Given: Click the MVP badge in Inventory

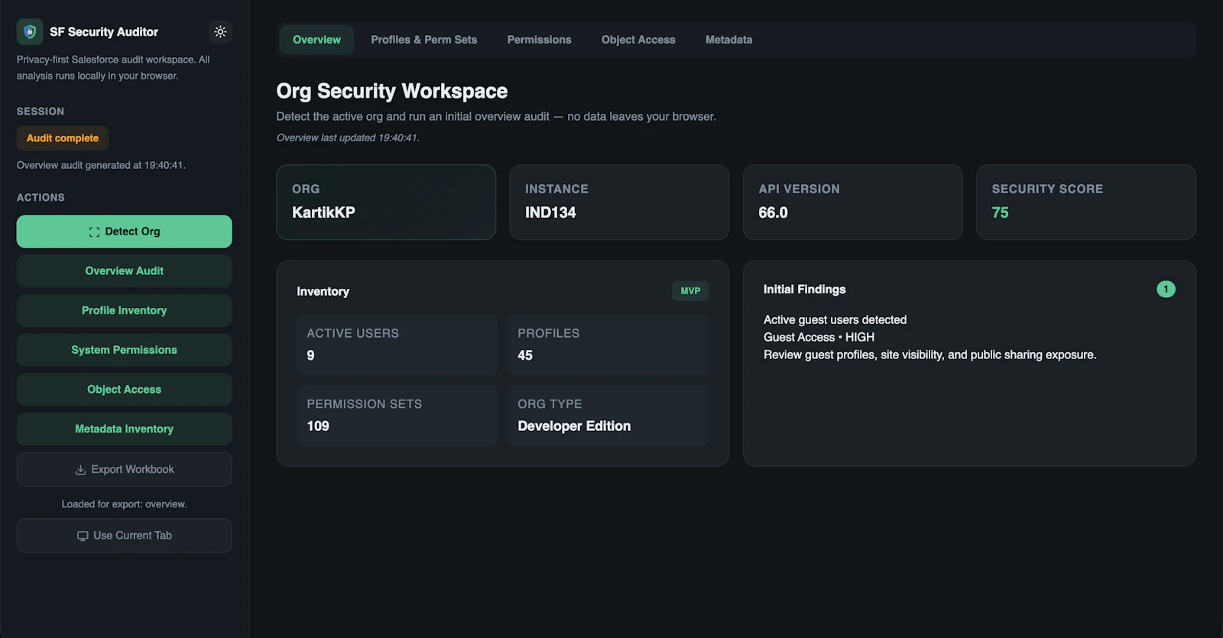Looking at the screenshot, I should tap(690, 291).
